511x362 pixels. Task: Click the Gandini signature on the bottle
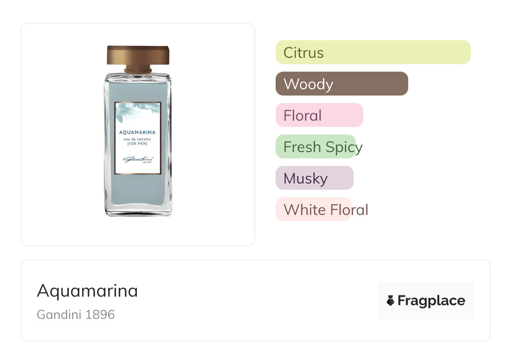[x=138, y=160]
